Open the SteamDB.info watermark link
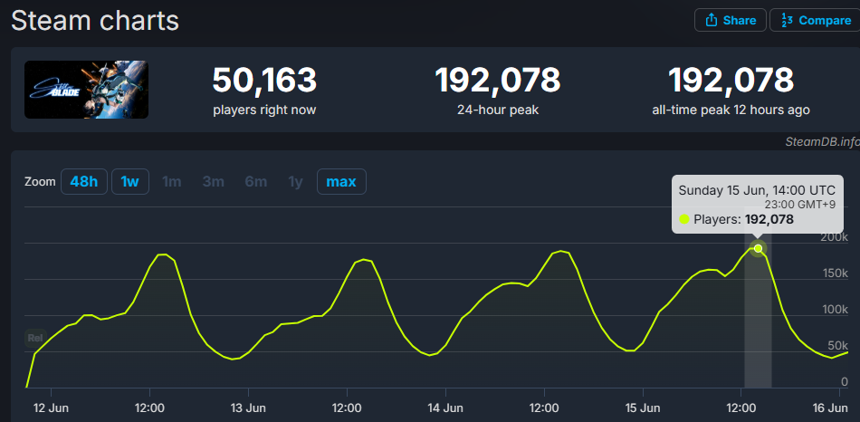Screen dimensions: 860x422 [x=822, y=141]
